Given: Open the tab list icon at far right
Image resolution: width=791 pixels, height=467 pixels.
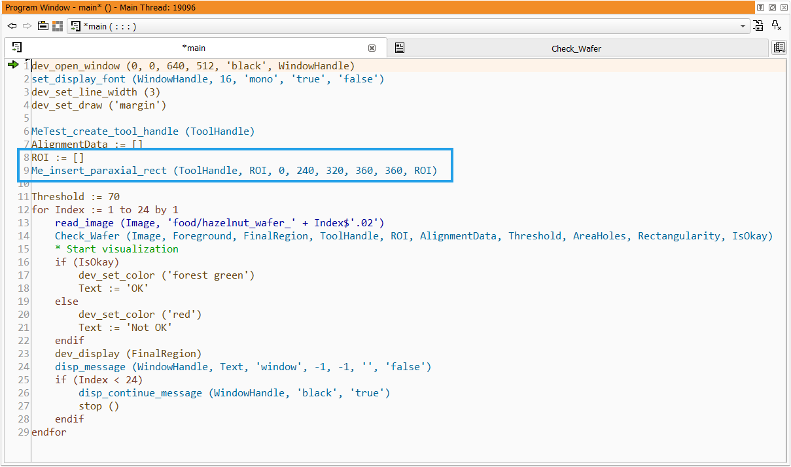Looking at the screenshot, I should pos(779,48).
